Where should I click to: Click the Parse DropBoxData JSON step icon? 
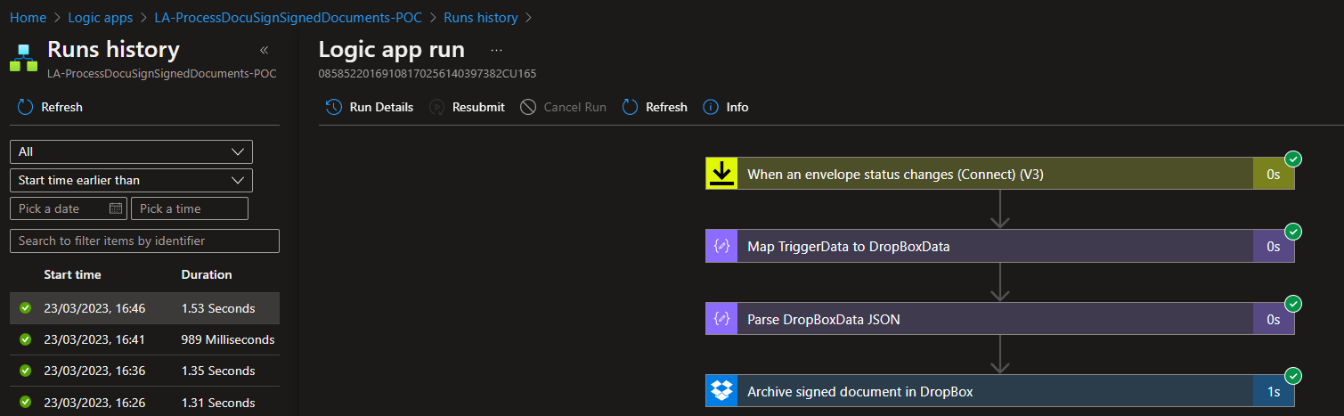tap(721, 319)
